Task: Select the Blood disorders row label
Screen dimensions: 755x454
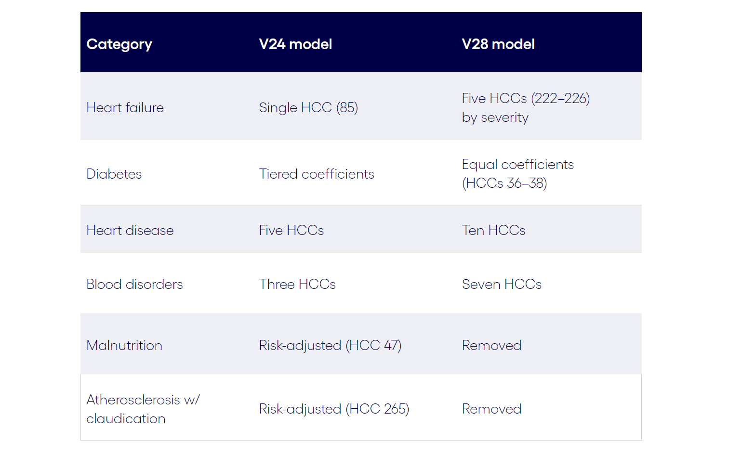Action: point(134,284)
